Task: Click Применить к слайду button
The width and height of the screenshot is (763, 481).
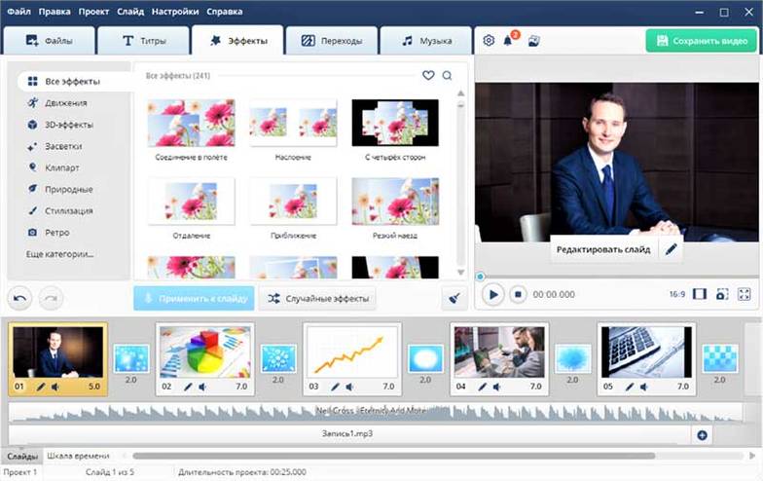Action: (195, 298)
